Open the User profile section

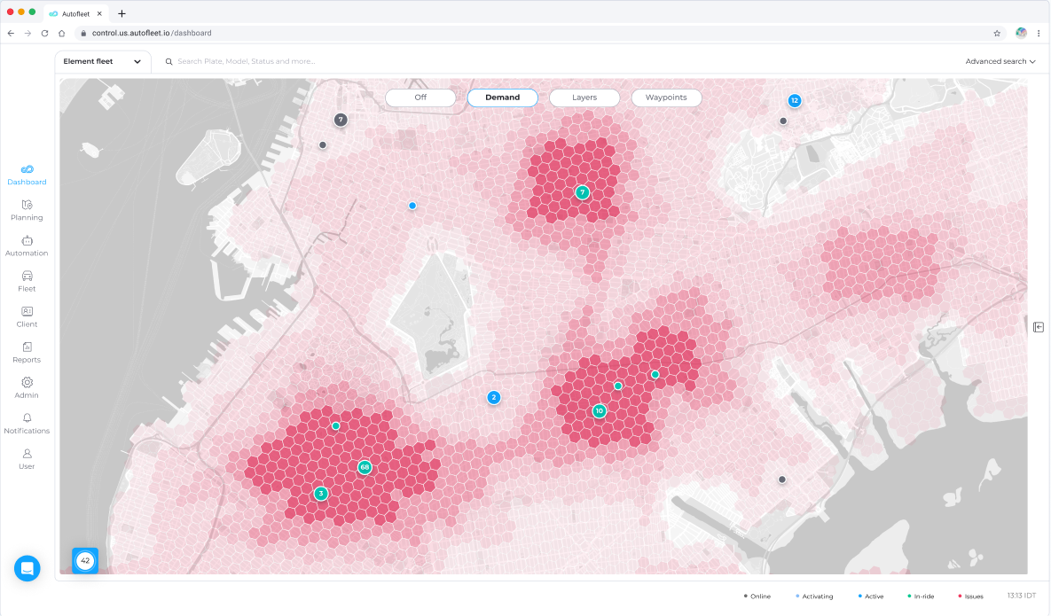[27, 459]
